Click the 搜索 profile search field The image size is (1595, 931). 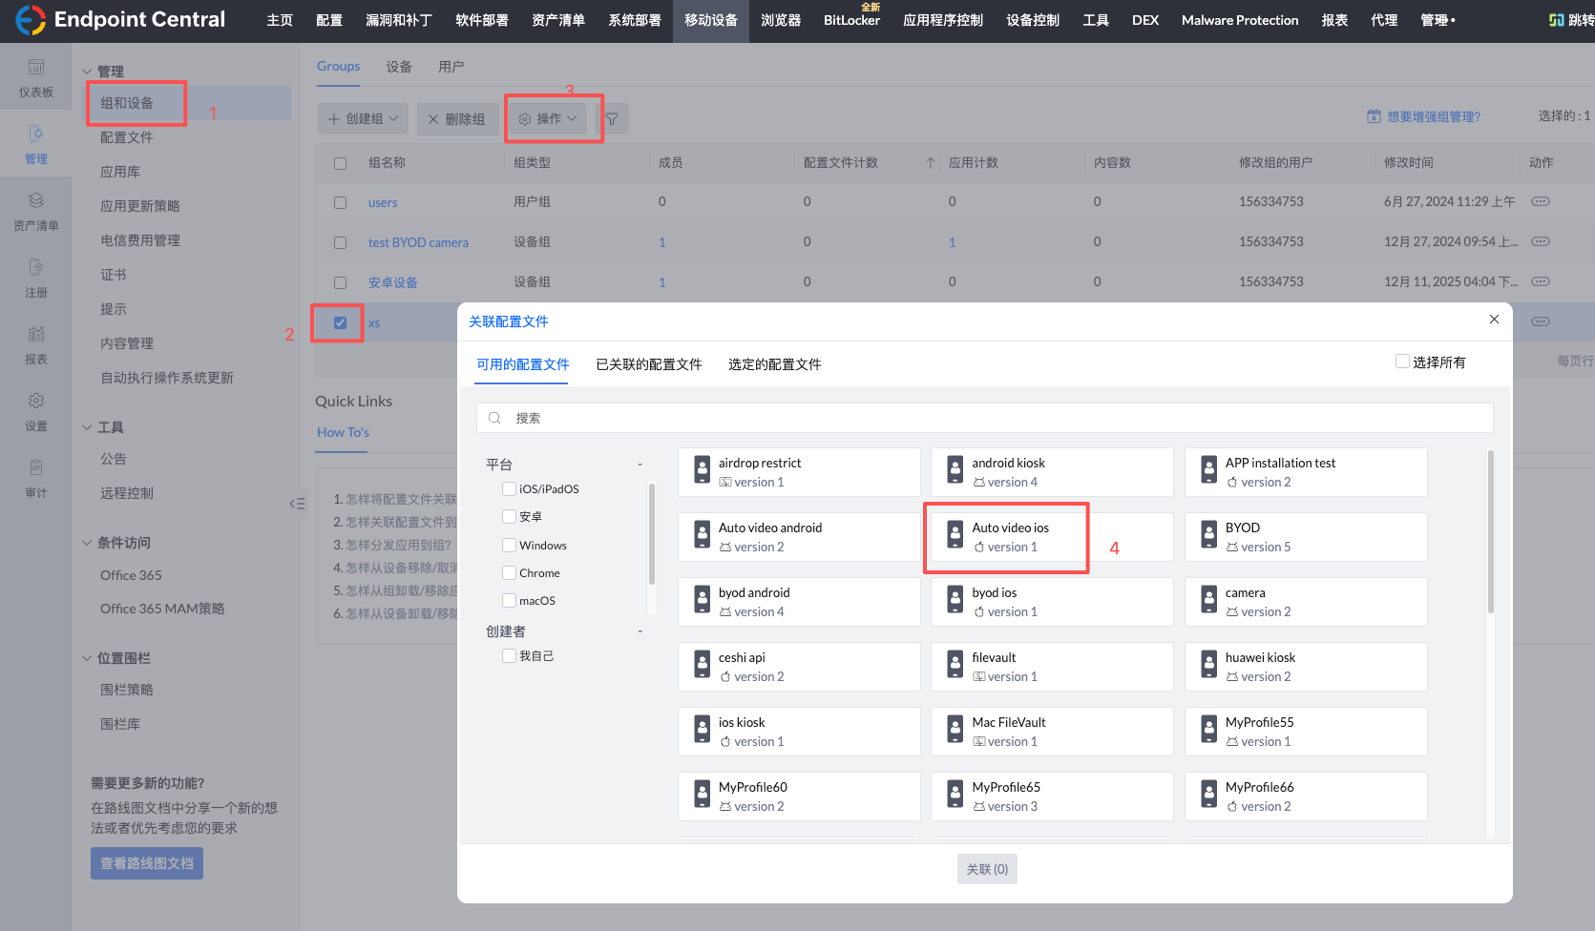(983, 418)
